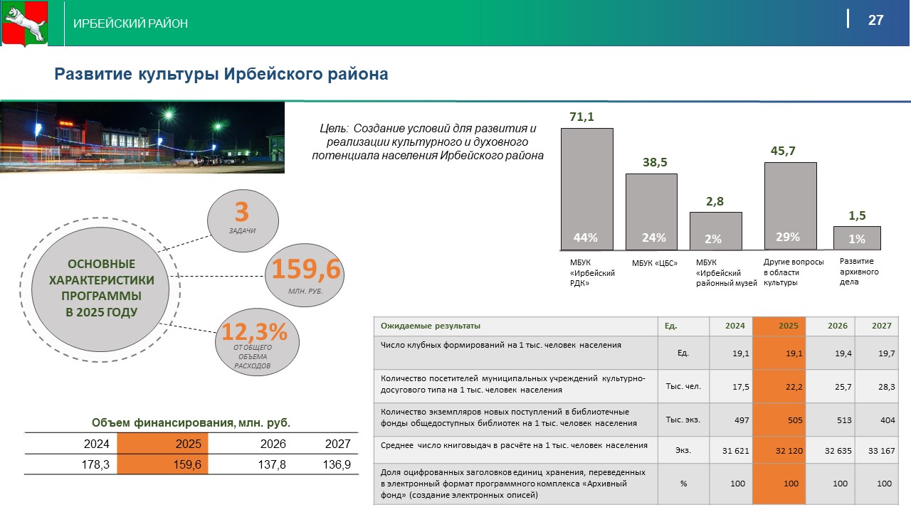Select the 2,8 bar for the district museum
The image size is (911, 512).
[x=715, y=230]
